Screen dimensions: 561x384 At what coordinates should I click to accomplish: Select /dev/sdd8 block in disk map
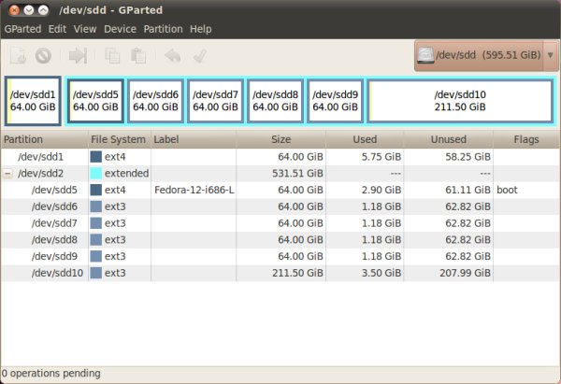click(x=275, y=101)
